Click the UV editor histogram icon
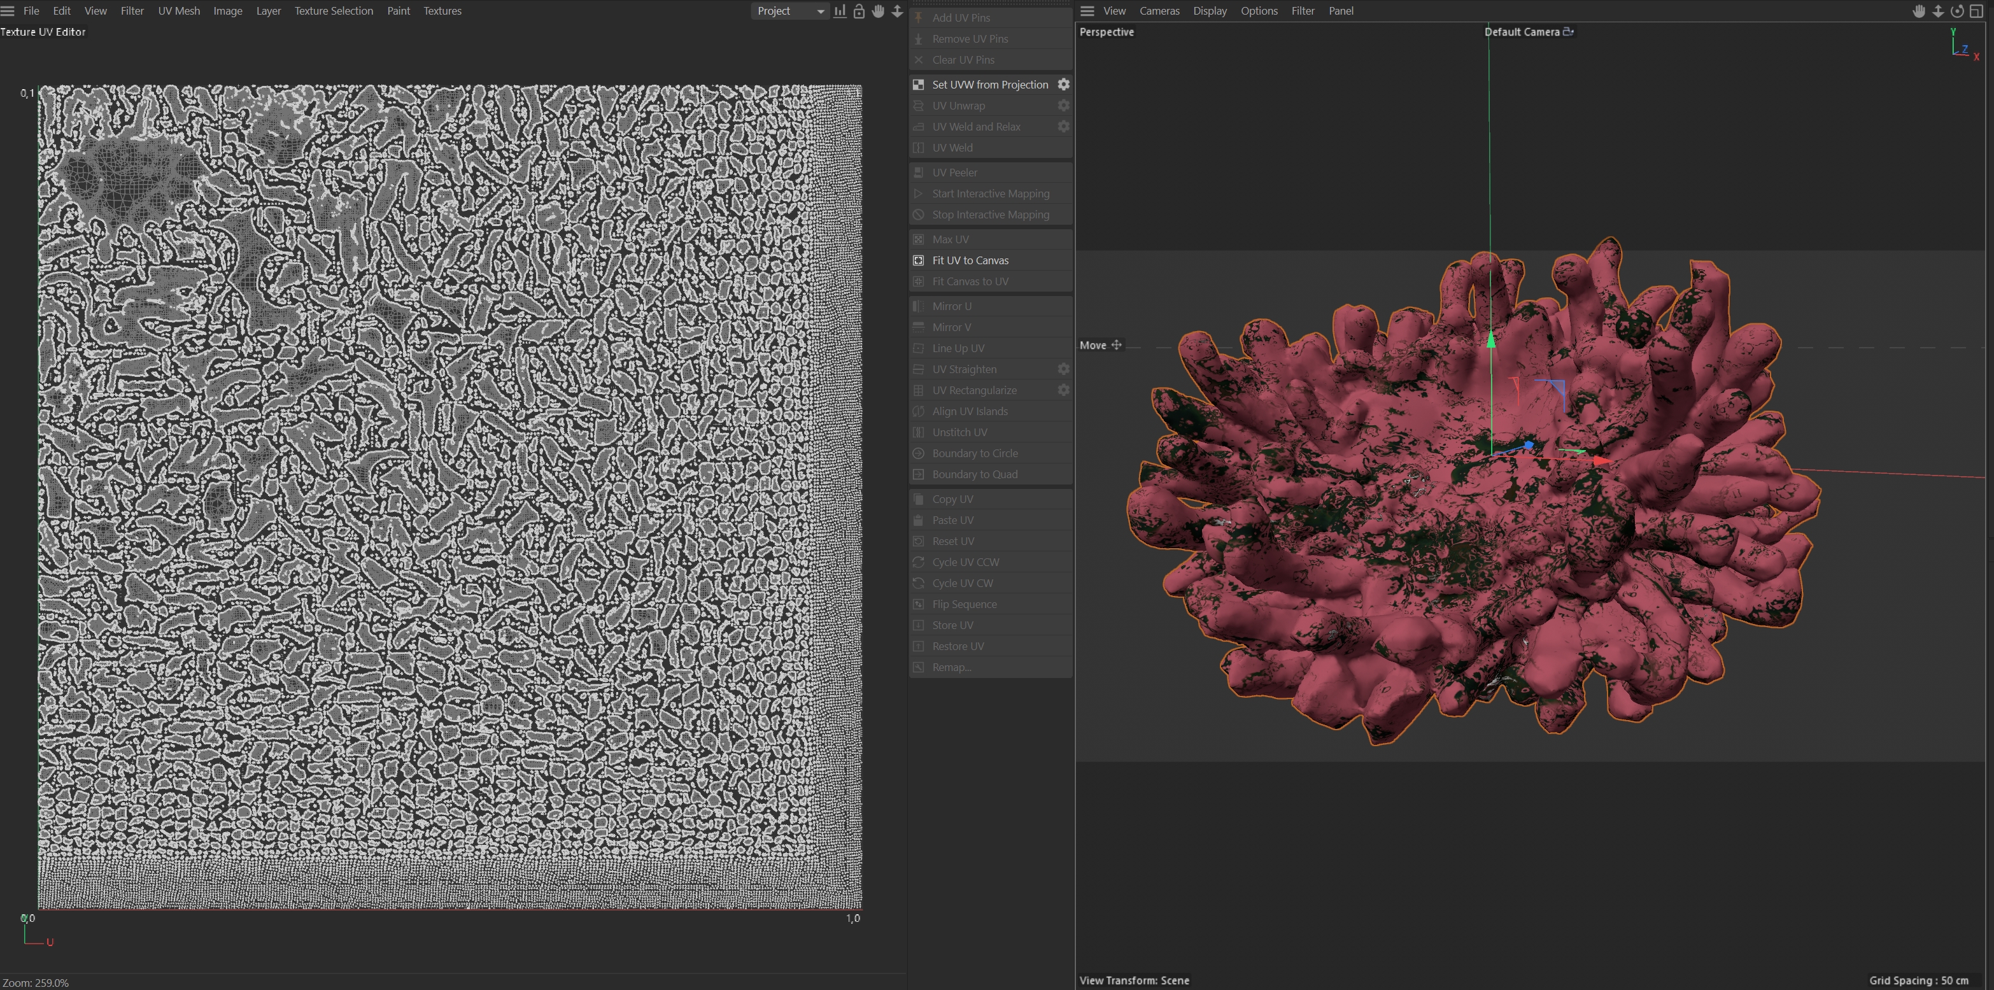The image size is (1994, 990). pos(840,11)
